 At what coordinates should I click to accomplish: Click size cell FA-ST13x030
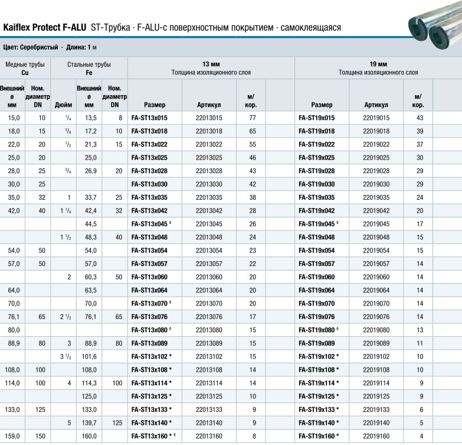[x=149, y=184]
